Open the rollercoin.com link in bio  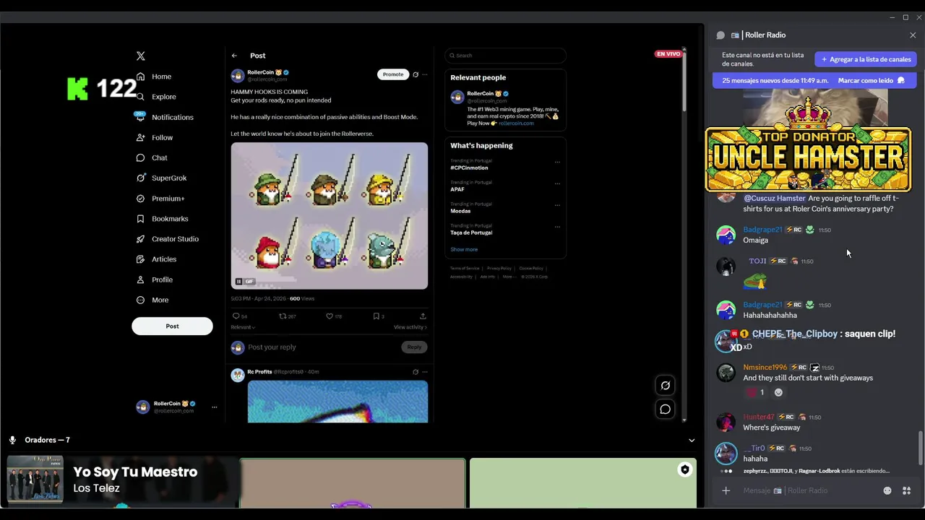pos(516,123)
